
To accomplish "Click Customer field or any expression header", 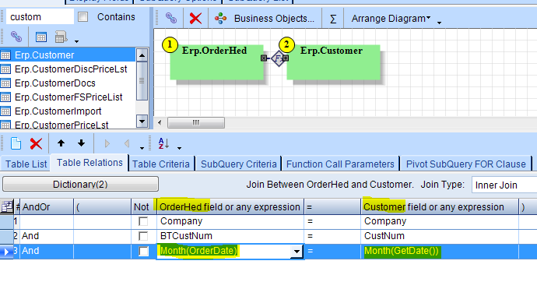I will click(440, 207).
